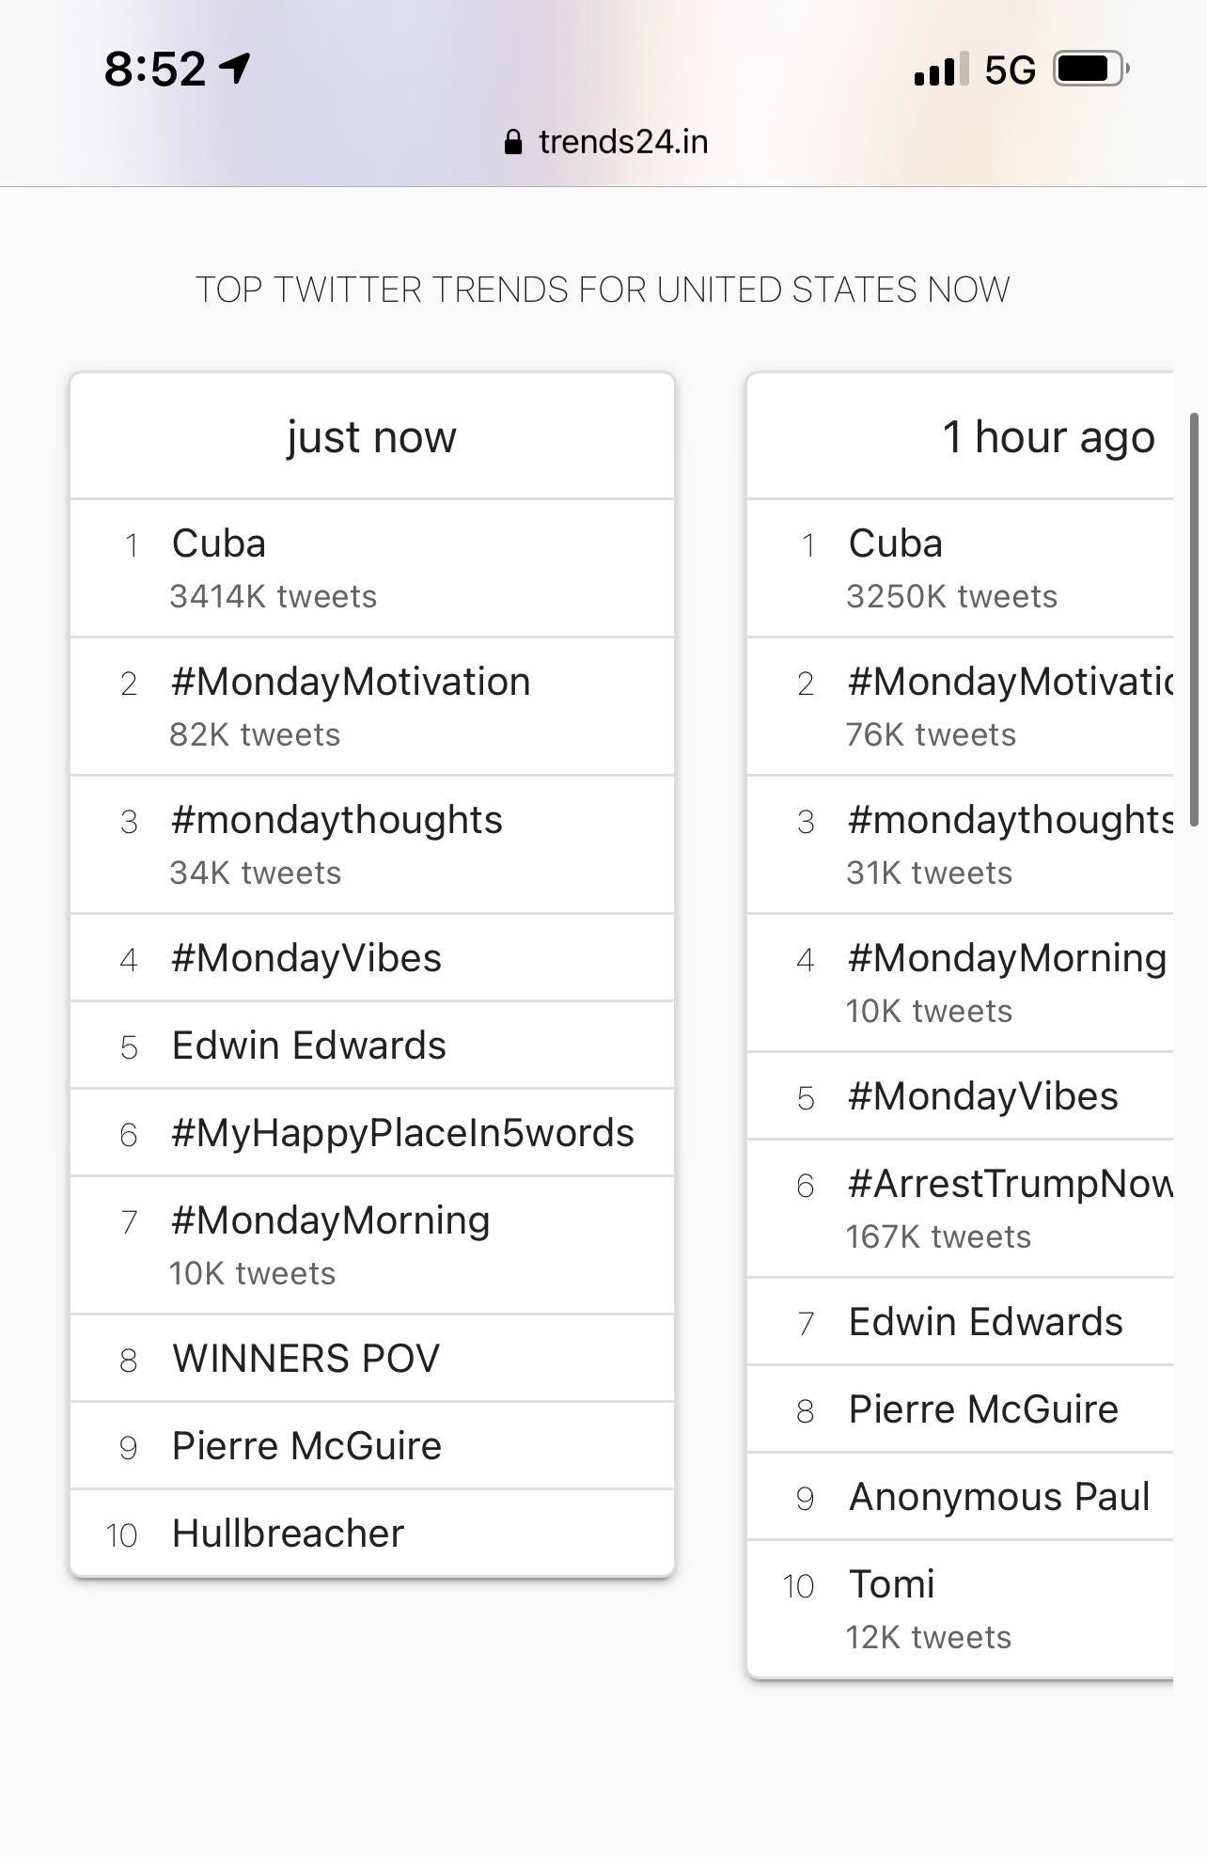Click the Edwin Edwards trending topic
The width and height of the screenshot is (1207, 1857).
click(308, 1045)
